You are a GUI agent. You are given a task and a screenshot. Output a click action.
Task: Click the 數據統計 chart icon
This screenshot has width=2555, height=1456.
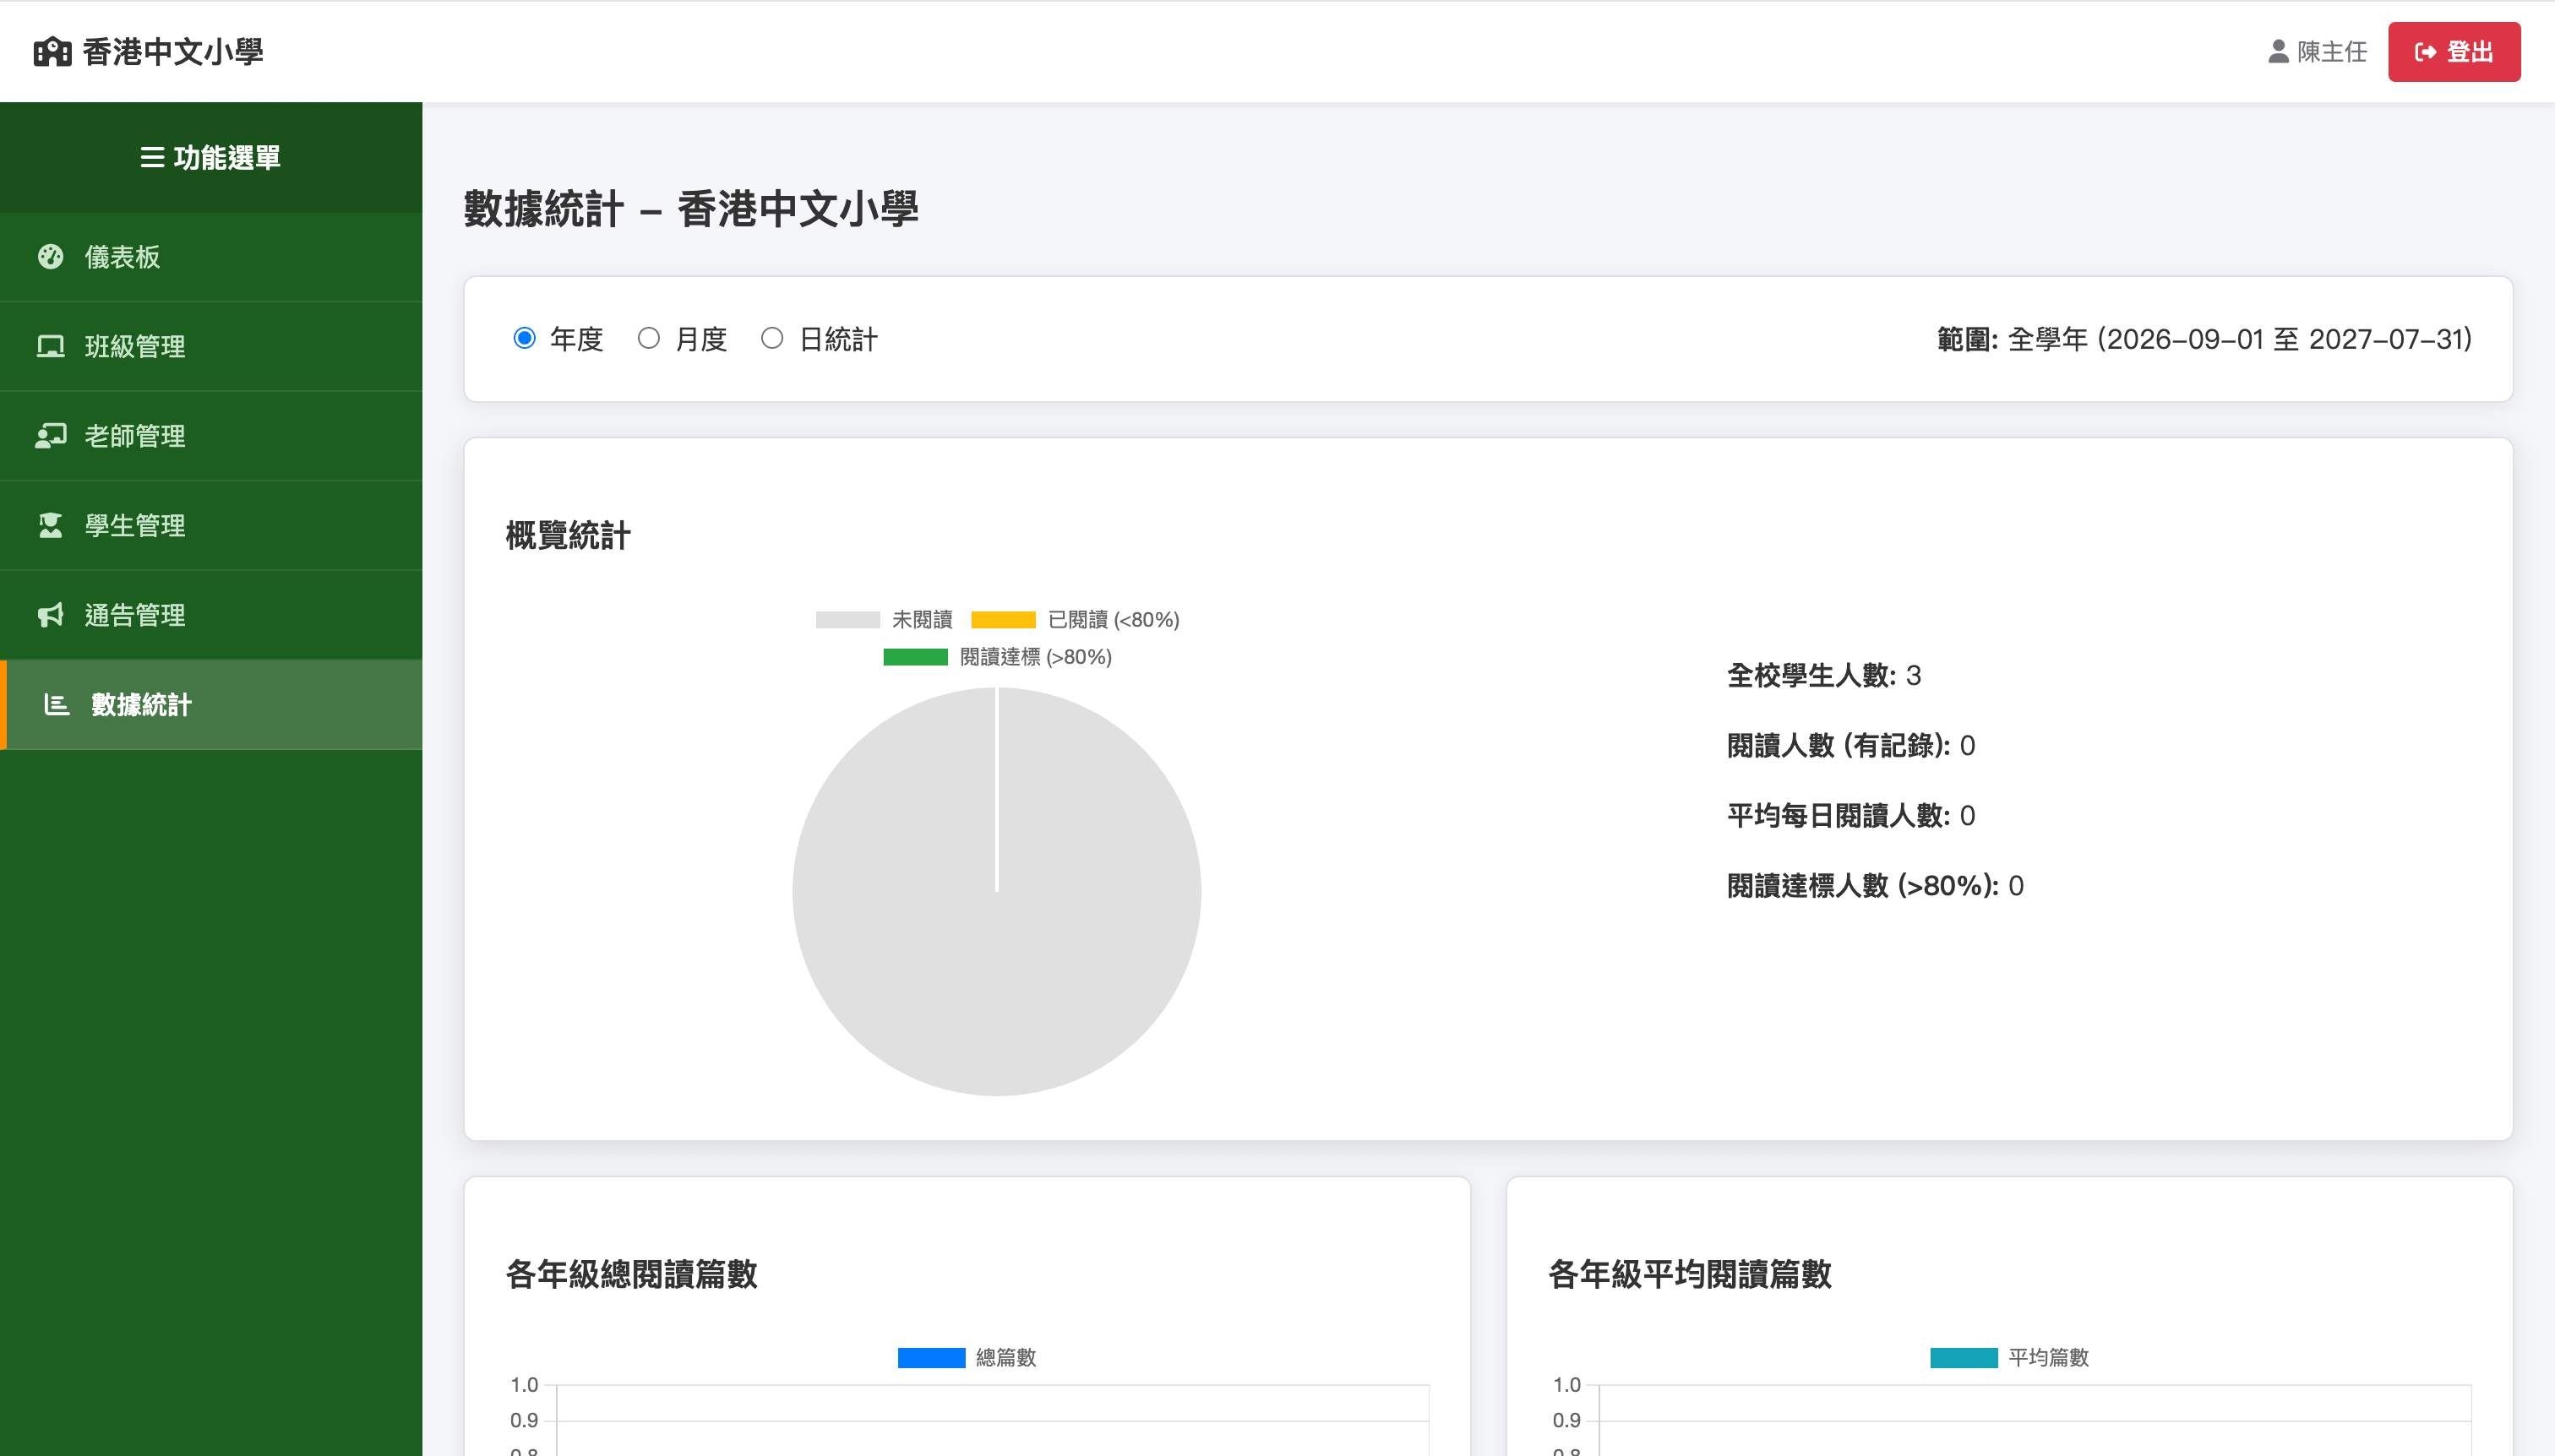(x=56, y=704)
